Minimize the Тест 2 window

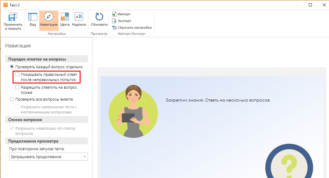coord(297,5)
